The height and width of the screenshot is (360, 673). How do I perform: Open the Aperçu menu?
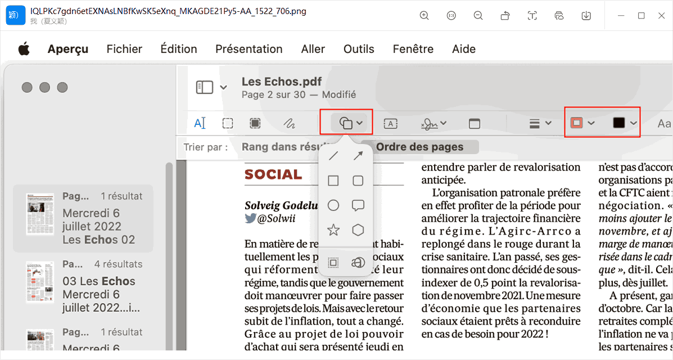pos(68,49)
